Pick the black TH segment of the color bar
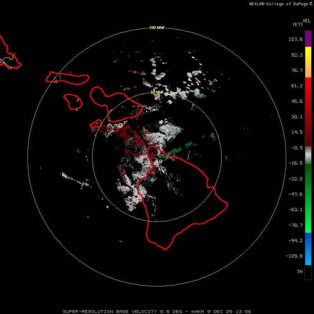This screenshot has height=314, width=314. [x=308, y=272]
